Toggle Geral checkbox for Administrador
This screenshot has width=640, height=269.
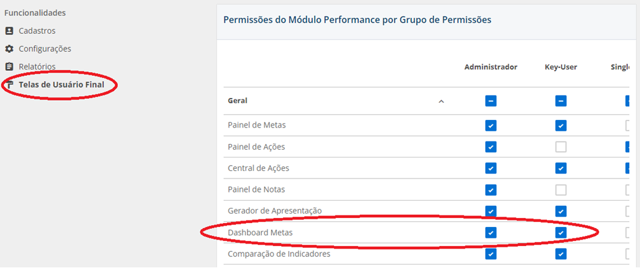coord(491,101)
